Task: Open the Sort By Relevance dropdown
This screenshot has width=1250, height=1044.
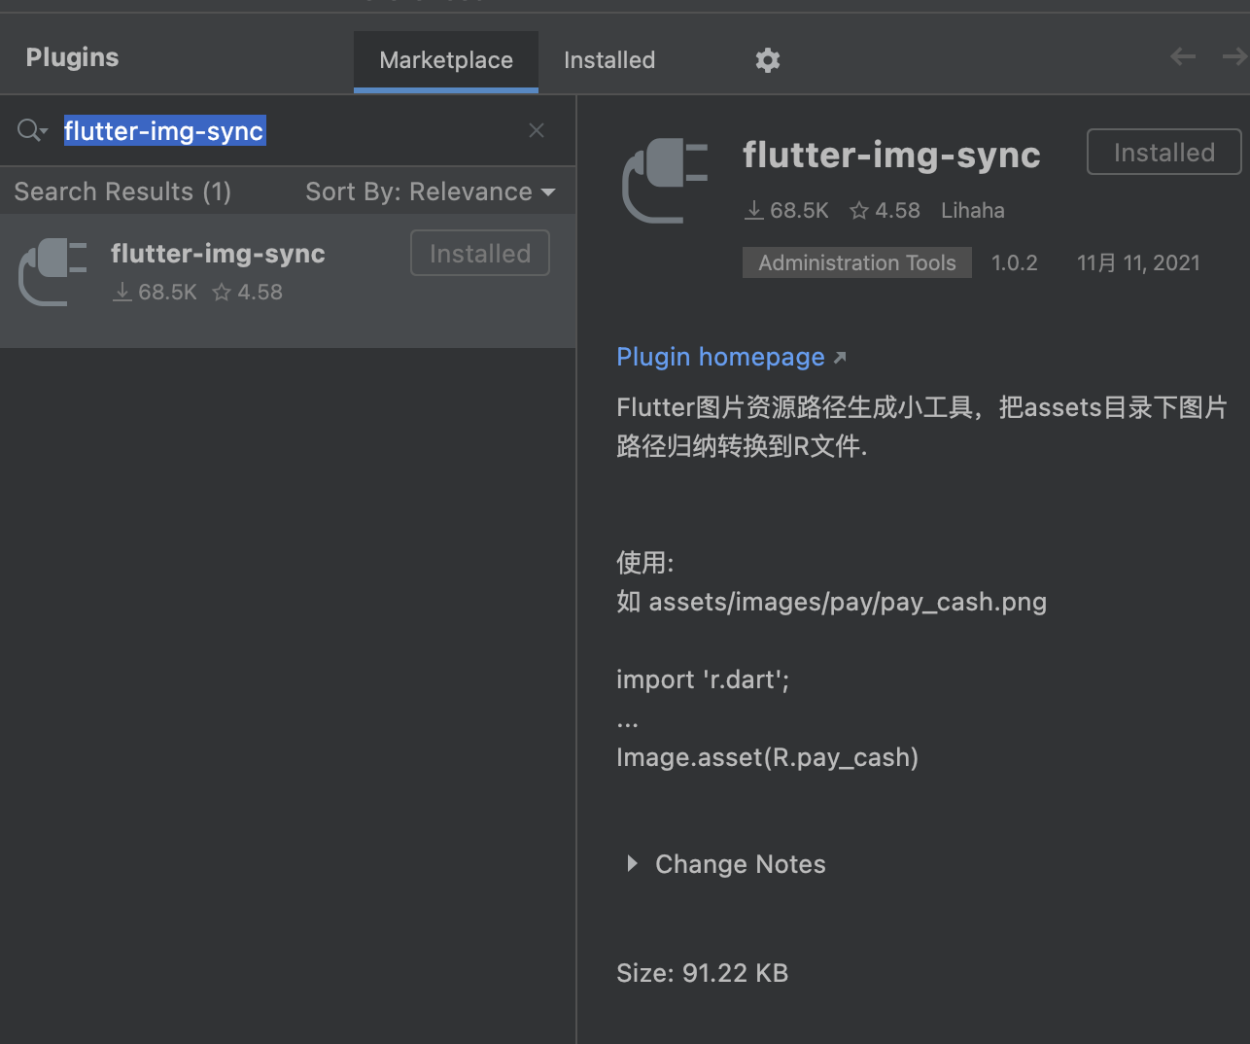Action: (432, 191)
